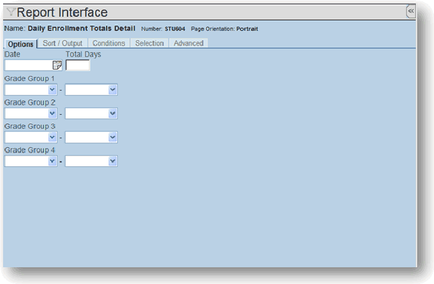Image resolution: width=434 pixels, height=284 pixels.
Task: Expand Grade Group 1 ending grade dropdown
Action: pyautogui.click(x=91, y=90)
